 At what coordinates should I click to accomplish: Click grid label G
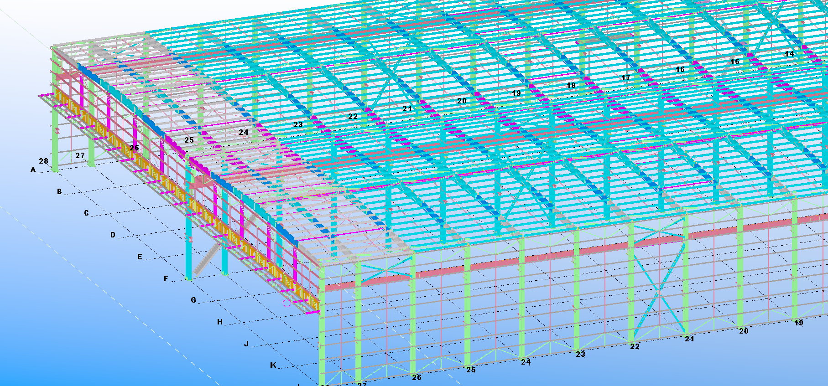coord(193,300)
